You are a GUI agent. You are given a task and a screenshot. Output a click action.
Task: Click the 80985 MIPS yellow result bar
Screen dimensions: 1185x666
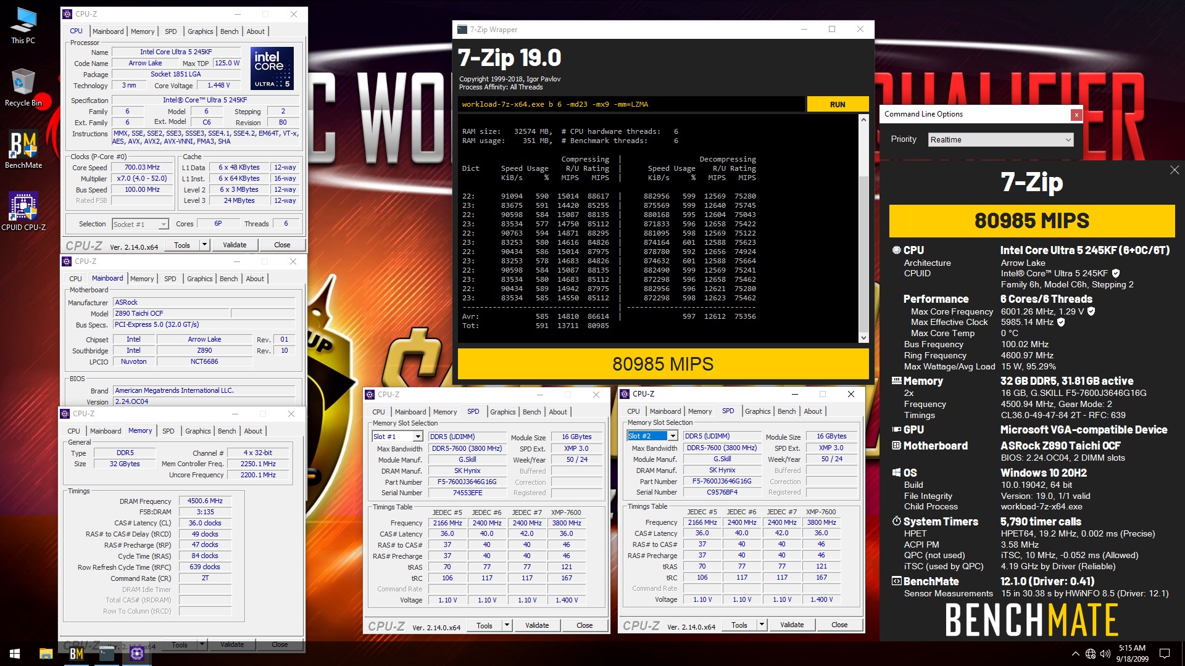(x=663, y=364)
